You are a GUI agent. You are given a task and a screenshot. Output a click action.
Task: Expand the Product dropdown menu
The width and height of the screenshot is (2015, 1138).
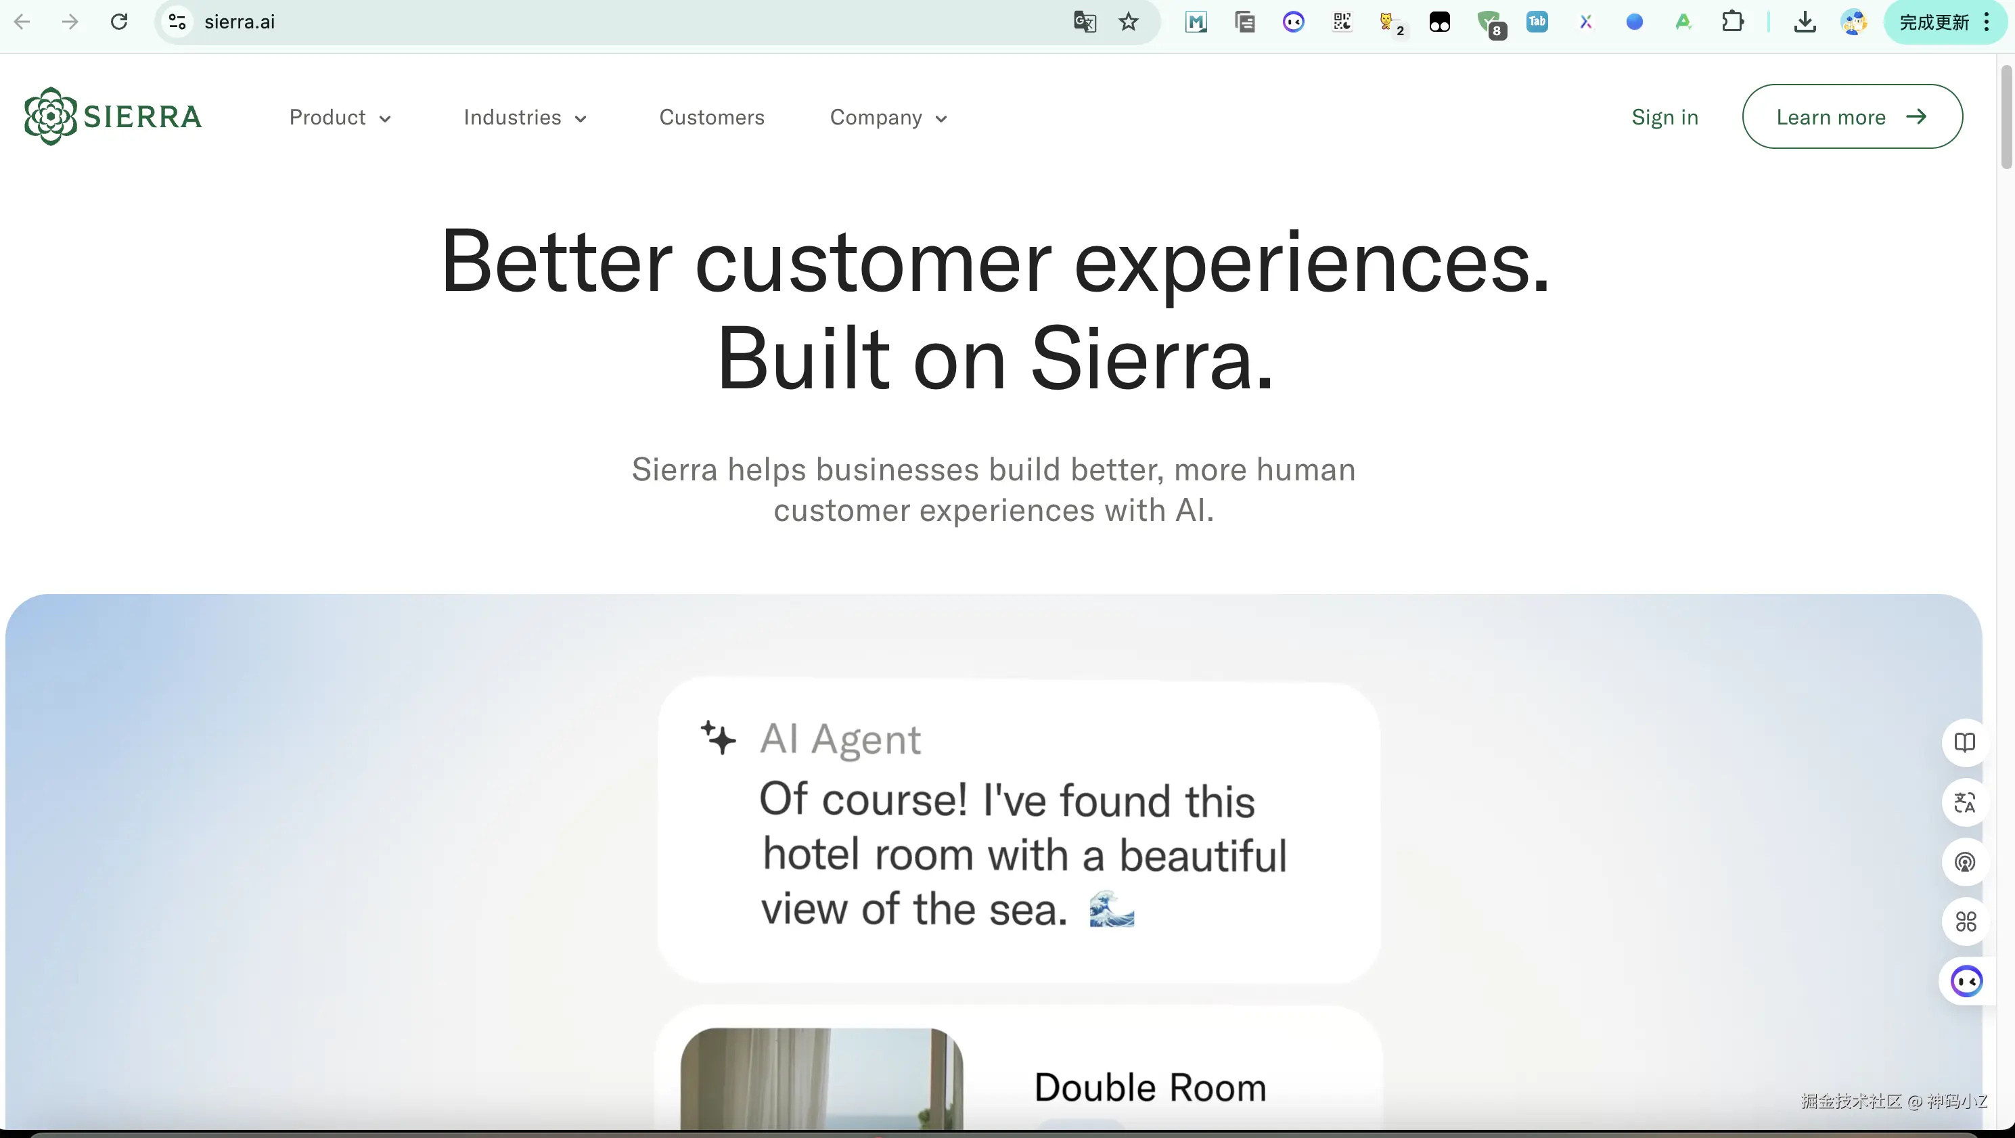pos(340,117)
